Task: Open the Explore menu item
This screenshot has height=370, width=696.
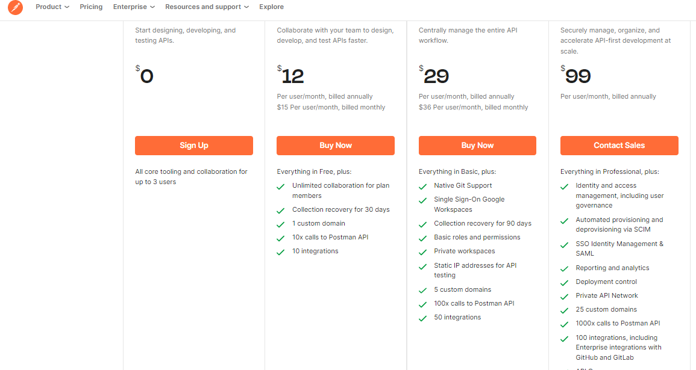Action: [x=271, y=7]
